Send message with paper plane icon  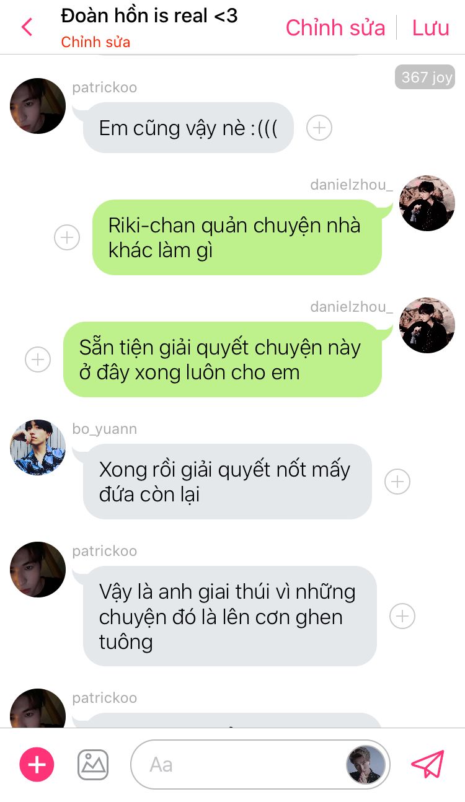click(428, 764)
